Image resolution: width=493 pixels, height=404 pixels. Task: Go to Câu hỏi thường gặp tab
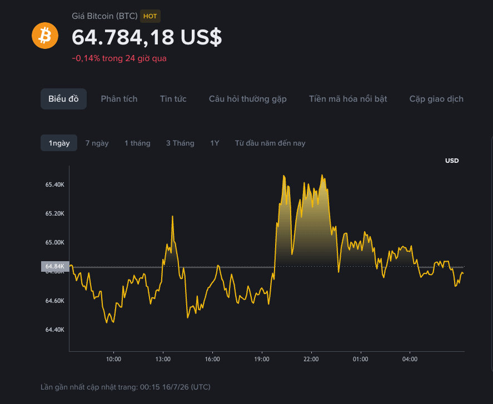(x=248, y=99)
